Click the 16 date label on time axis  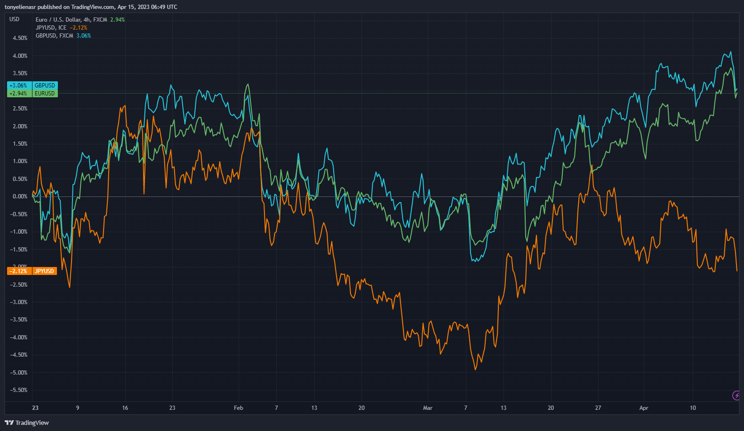pyautogui.click(x=125, y=408)
